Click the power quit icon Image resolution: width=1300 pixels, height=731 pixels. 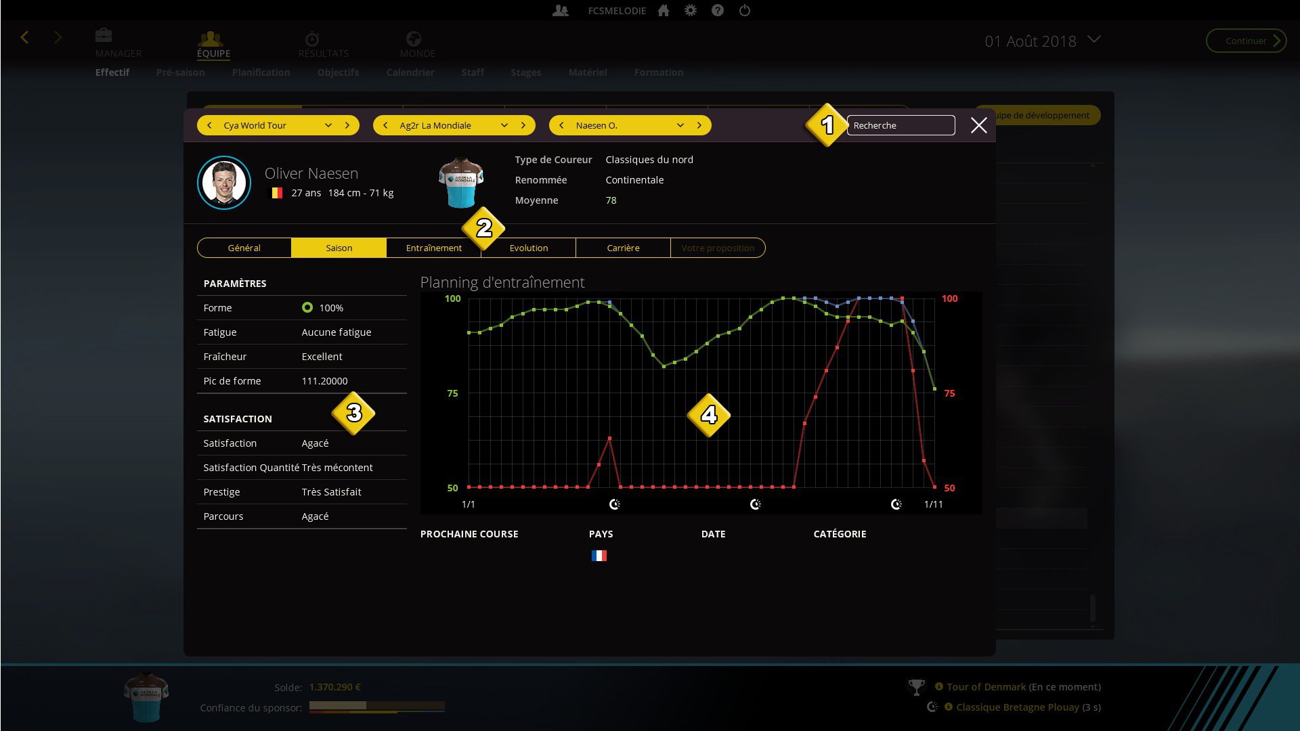pos(744,10)
